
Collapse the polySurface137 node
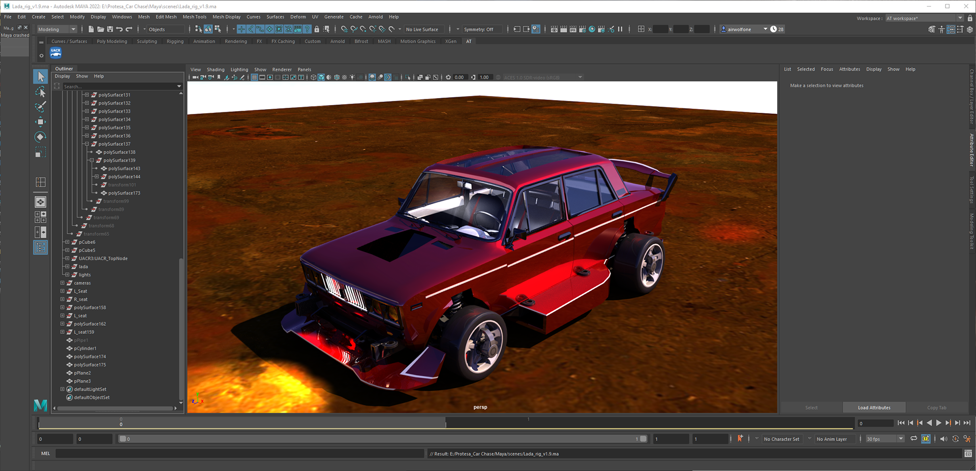coord(86,144)
